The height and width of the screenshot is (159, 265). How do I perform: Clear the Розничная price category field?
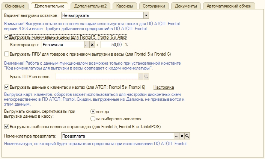point(92,45)
